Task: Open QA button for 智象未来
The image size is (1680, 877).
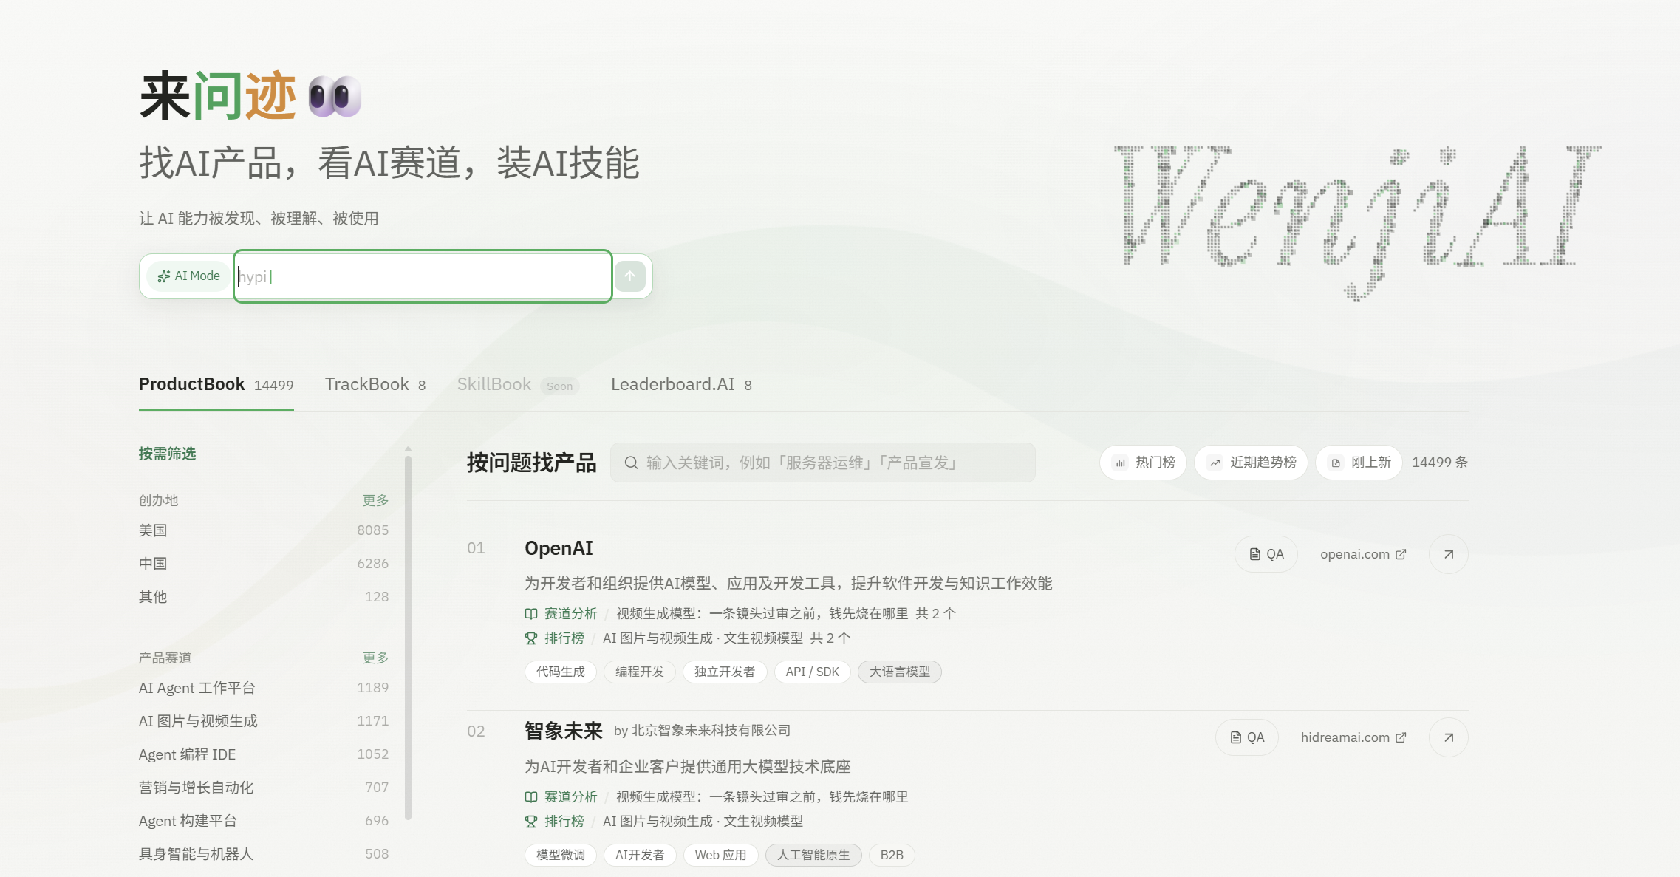Action: (1247, 737)
